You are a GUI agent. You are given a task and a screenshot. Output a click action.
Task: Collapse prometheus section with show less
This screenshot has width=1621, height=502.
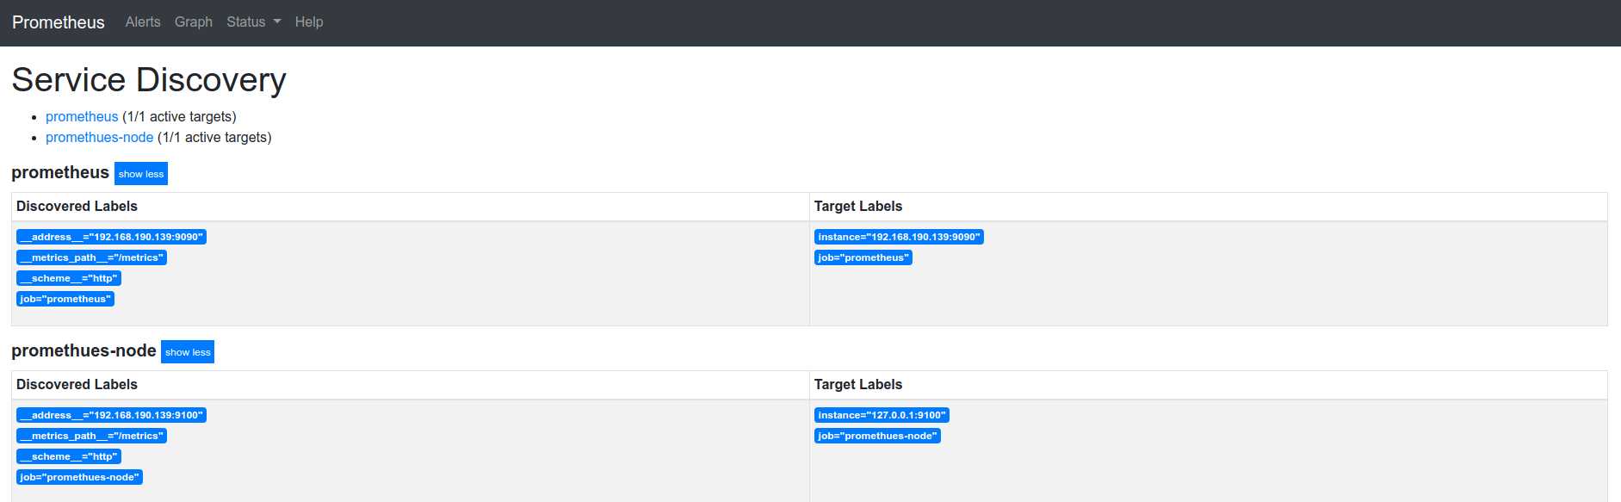pos(141,174)
